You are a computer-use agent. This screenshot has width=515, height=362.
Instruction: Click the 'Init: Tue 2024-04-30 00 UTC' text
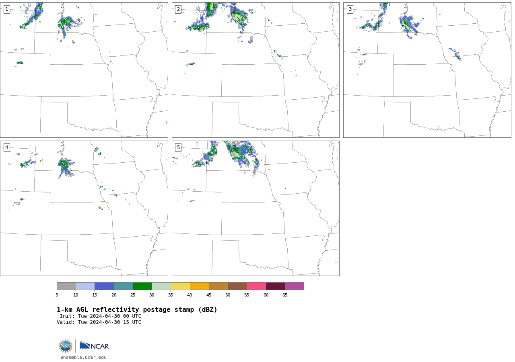[x=101, y=316]
